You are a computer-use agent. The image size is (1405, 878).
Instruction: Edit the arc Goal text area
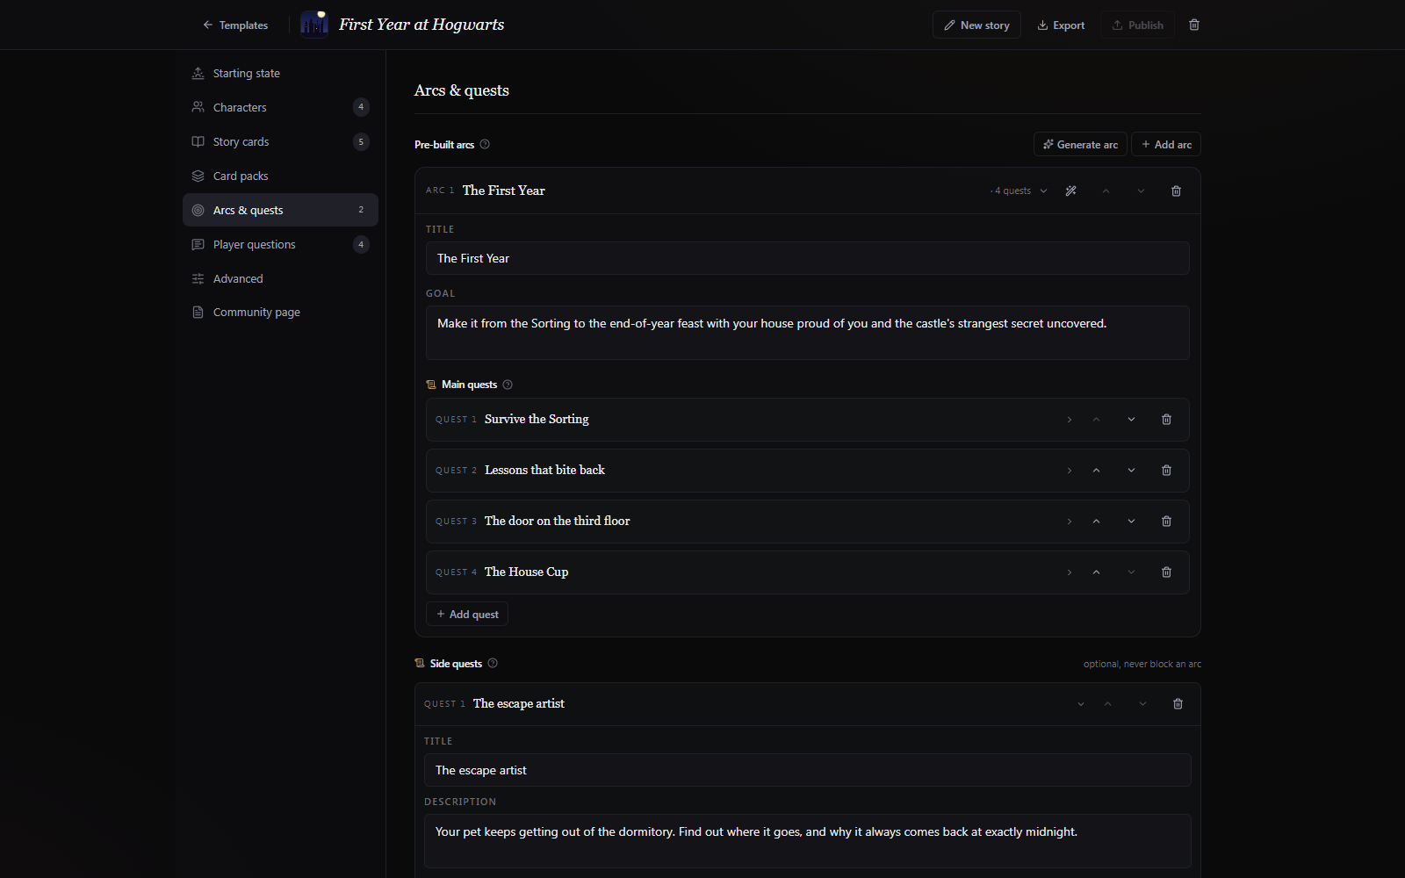tap(808, 333)
